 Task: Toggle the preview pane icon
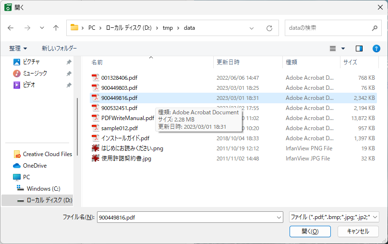(359, 49)
